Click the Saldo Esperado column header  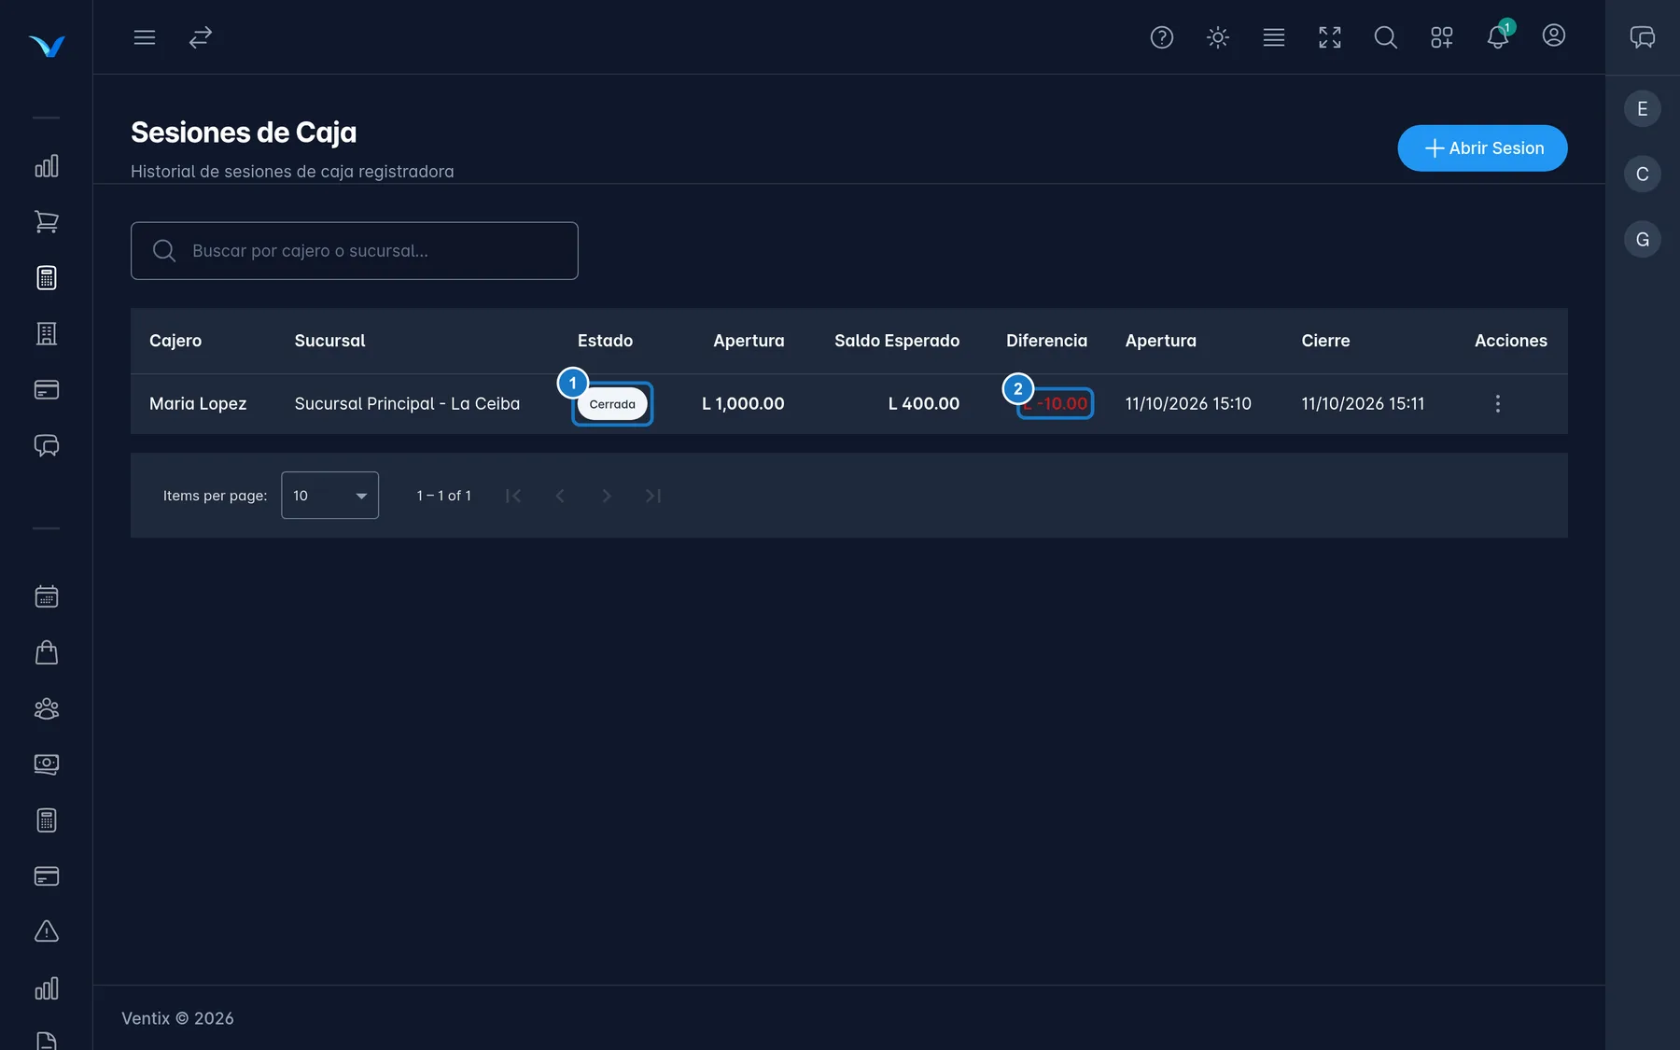897,341
